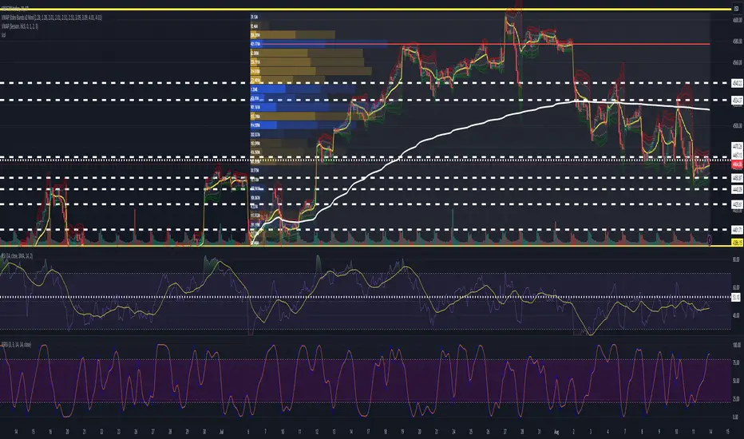Click the purple event marker icon above time axis
The height and width of the screenshot is (439, 744).
click(710, 239)
